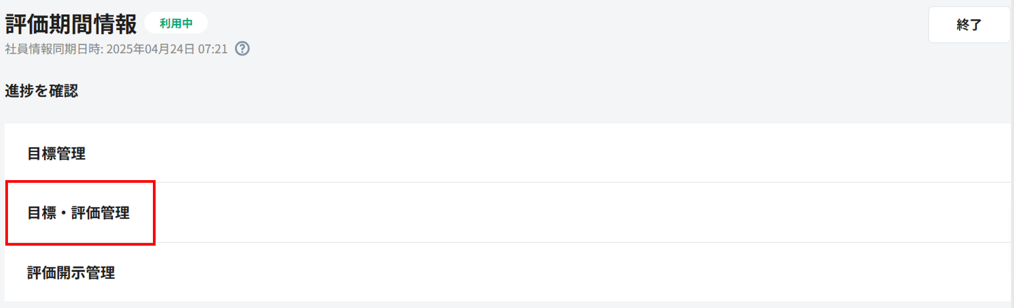This screenshot has width=1014, height=308.
Task: Click the date 2025年04月24日 07:21
Action: coord(167,49)
